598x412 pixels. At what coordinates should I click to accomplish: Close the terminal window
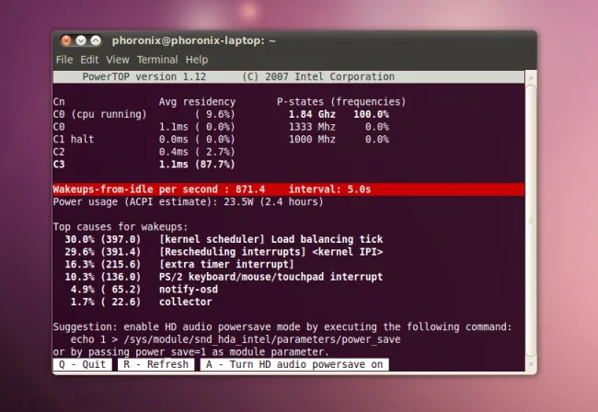(66, 40)
